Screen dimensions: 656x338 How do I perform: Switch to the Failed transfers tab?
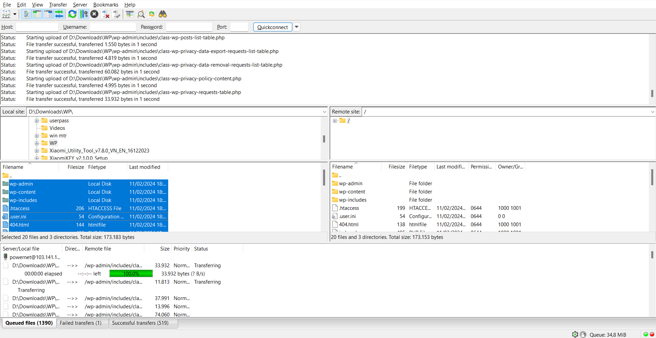pos(81,323)
